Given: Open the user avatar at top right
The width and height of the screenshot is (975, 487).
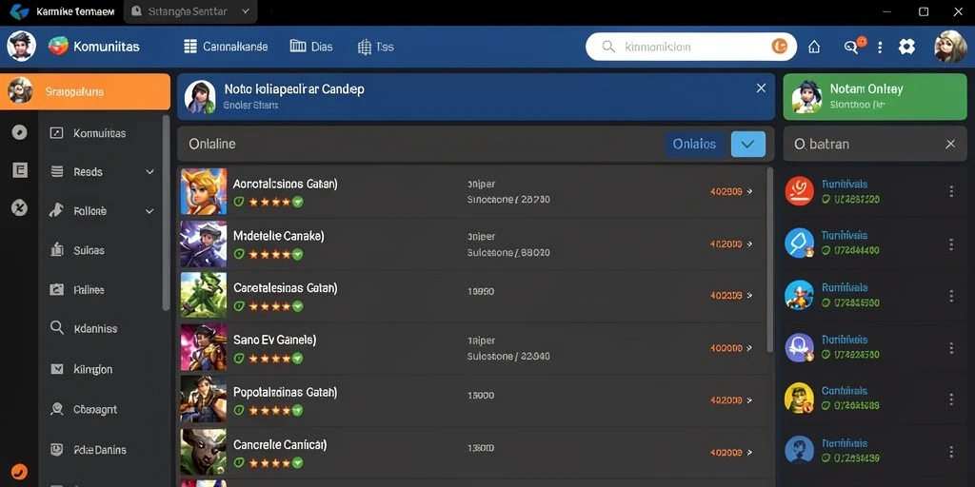Looking at the screenshot, I should click(950, 47).
